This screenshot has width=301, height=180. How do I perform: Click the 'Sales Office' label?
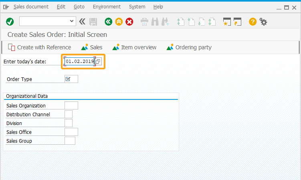19,132
